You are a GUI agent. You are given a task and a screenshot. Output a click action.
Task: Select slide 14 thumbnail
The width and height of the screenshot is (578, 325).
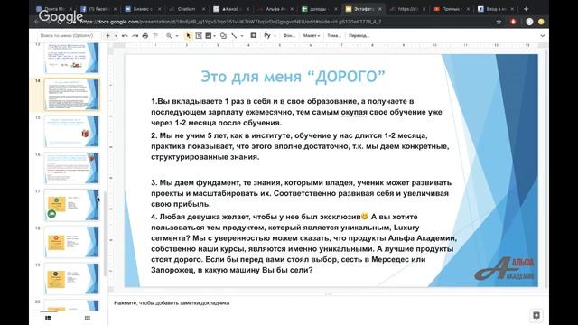pos(71,94)
